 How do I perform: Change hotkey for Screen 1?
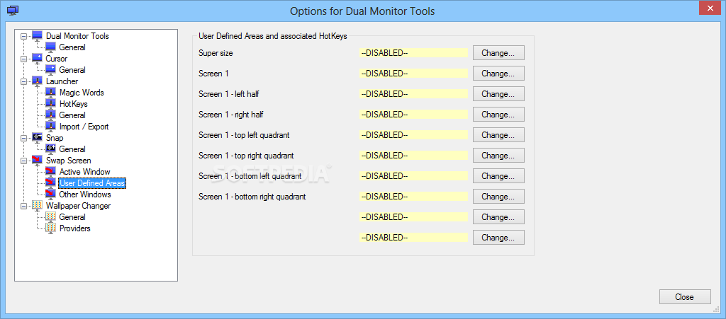[x=498, y=73]
